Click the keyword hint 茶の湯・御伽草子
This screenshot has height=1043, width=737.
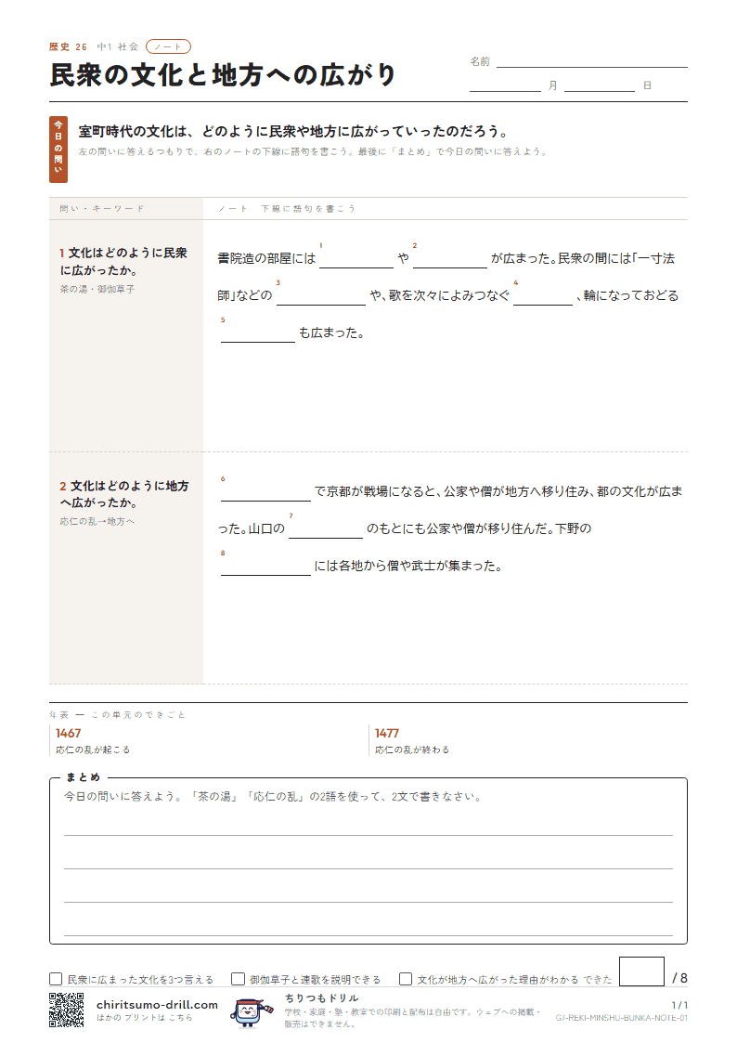[x=97, y=290]
